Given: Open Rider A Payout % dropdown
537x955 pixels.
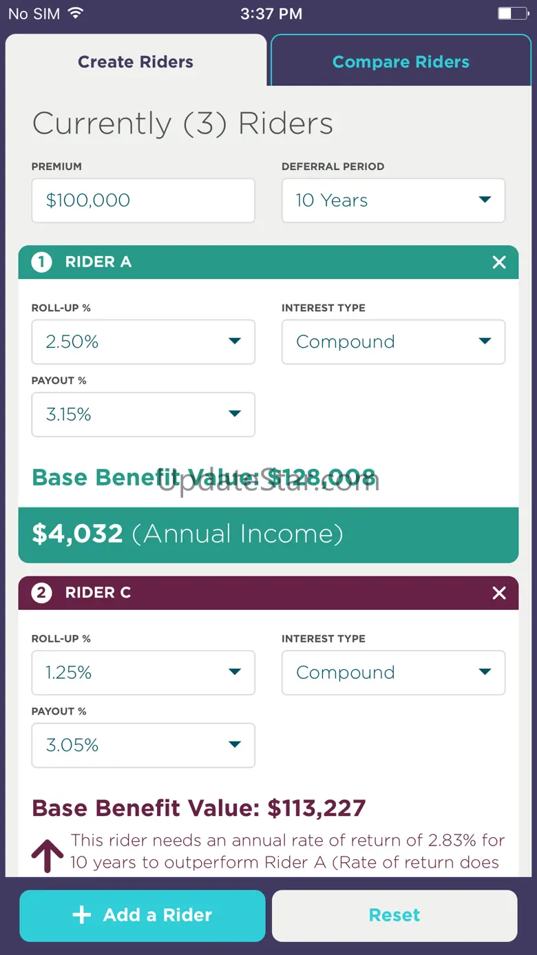Looking at the screenshot, I should (143, 414).
